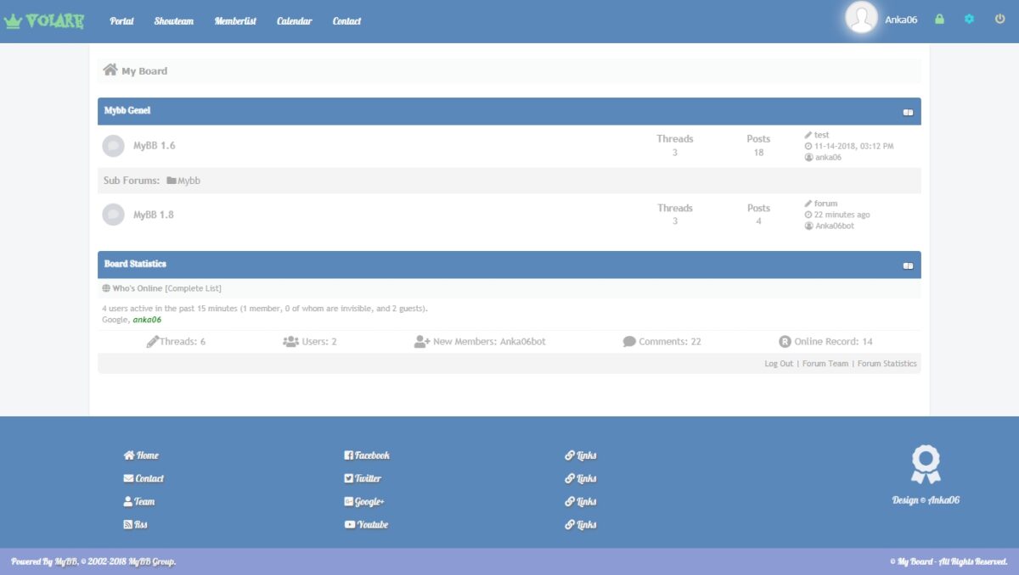This screenshot has width=1019, height=575.
Task: Click the Forum Statistics link
Action: pos(887,362)
